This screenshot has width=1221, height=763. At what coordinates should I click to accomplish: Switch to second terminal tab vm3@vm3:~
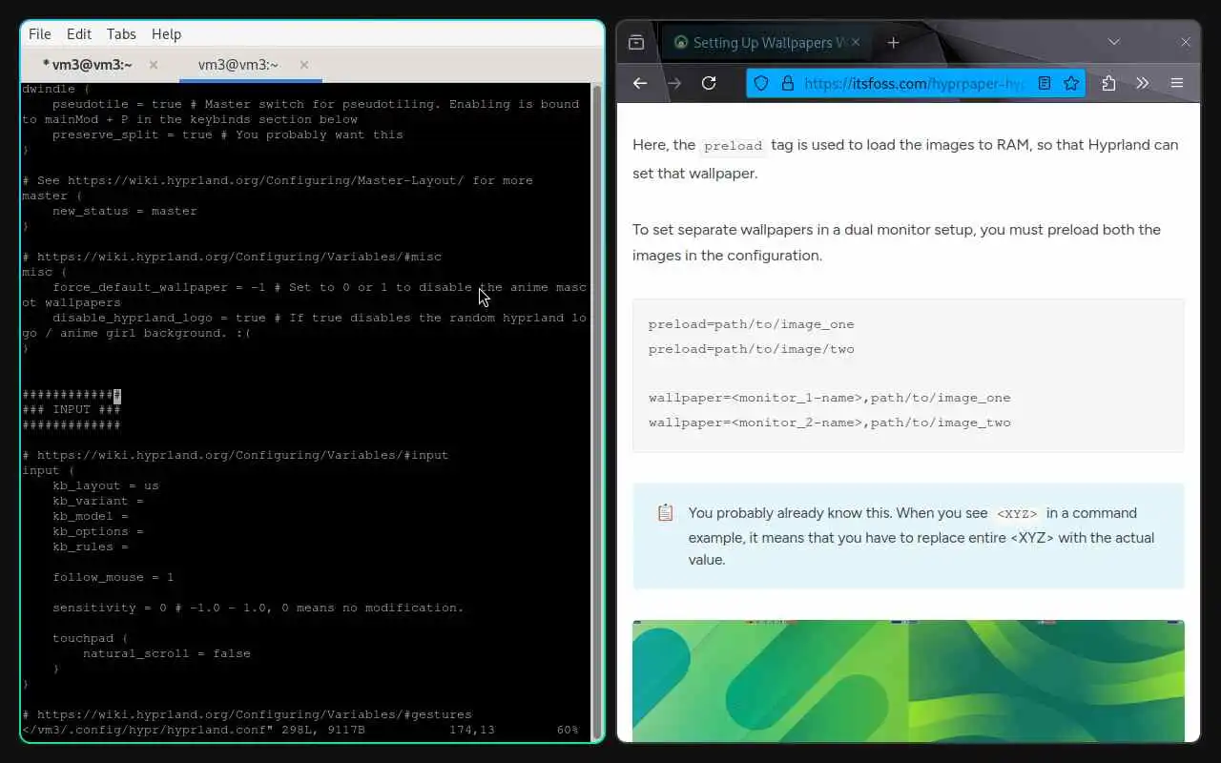[x=238, y=65]
